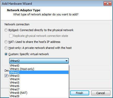Pick VMnet9 at the list bottom
Image resolution: width=113 pixels, height=98 pixels.
tap(39, 96)
